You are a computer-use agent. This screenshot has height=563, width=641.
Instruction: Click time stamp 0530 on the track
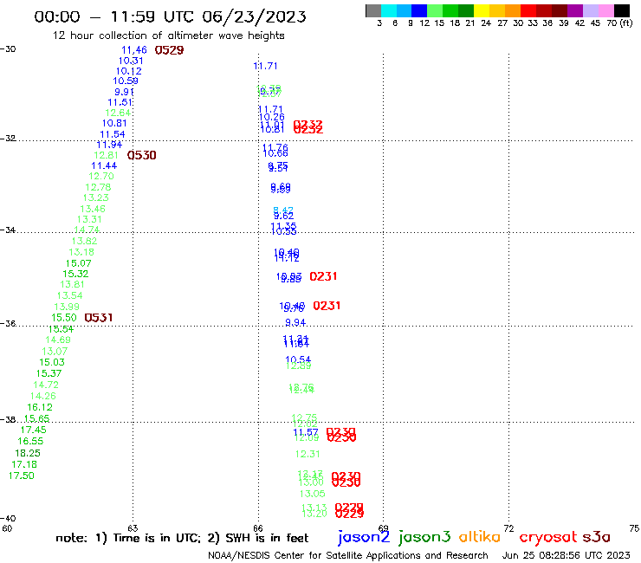(x=142, y=155)
